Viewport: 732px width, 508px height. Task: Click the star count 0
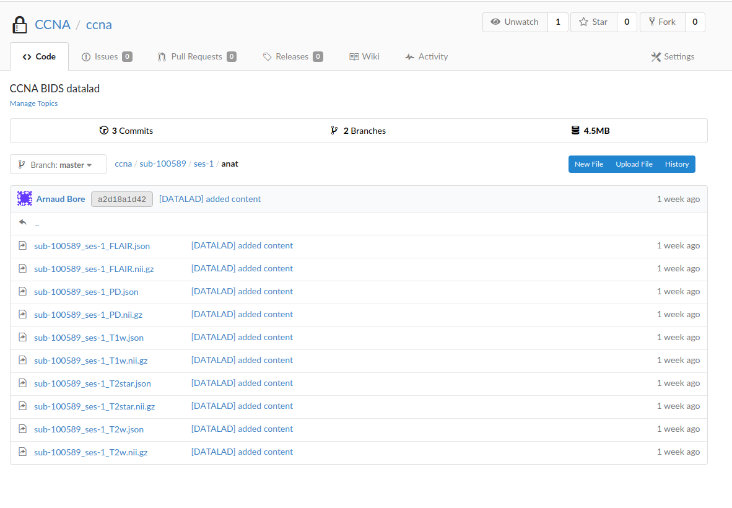(627, 22)
